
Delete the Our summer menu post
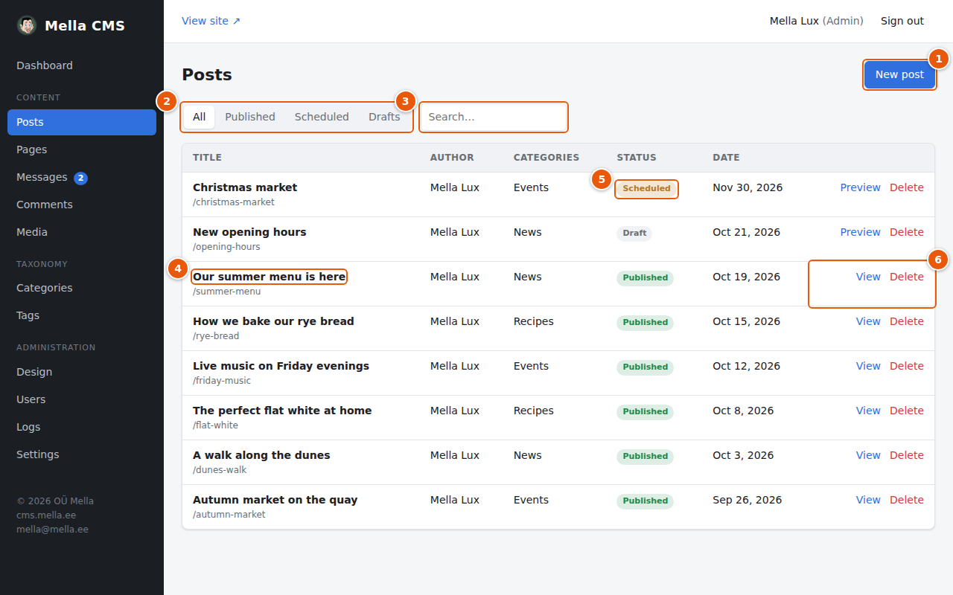coord(907,277)
